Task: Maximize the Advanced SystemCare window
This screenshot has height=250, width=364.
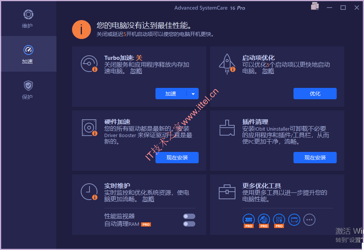Action: pos(343,8)
